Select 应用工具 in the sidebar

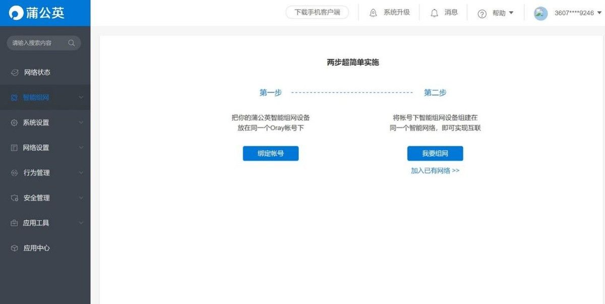[x=36, y=223]
